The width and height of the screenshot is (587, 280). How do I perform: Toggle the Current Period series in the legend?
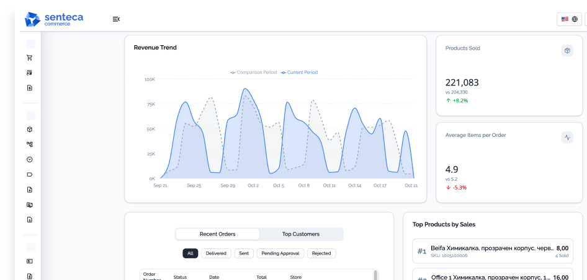(x=299, y=72)
